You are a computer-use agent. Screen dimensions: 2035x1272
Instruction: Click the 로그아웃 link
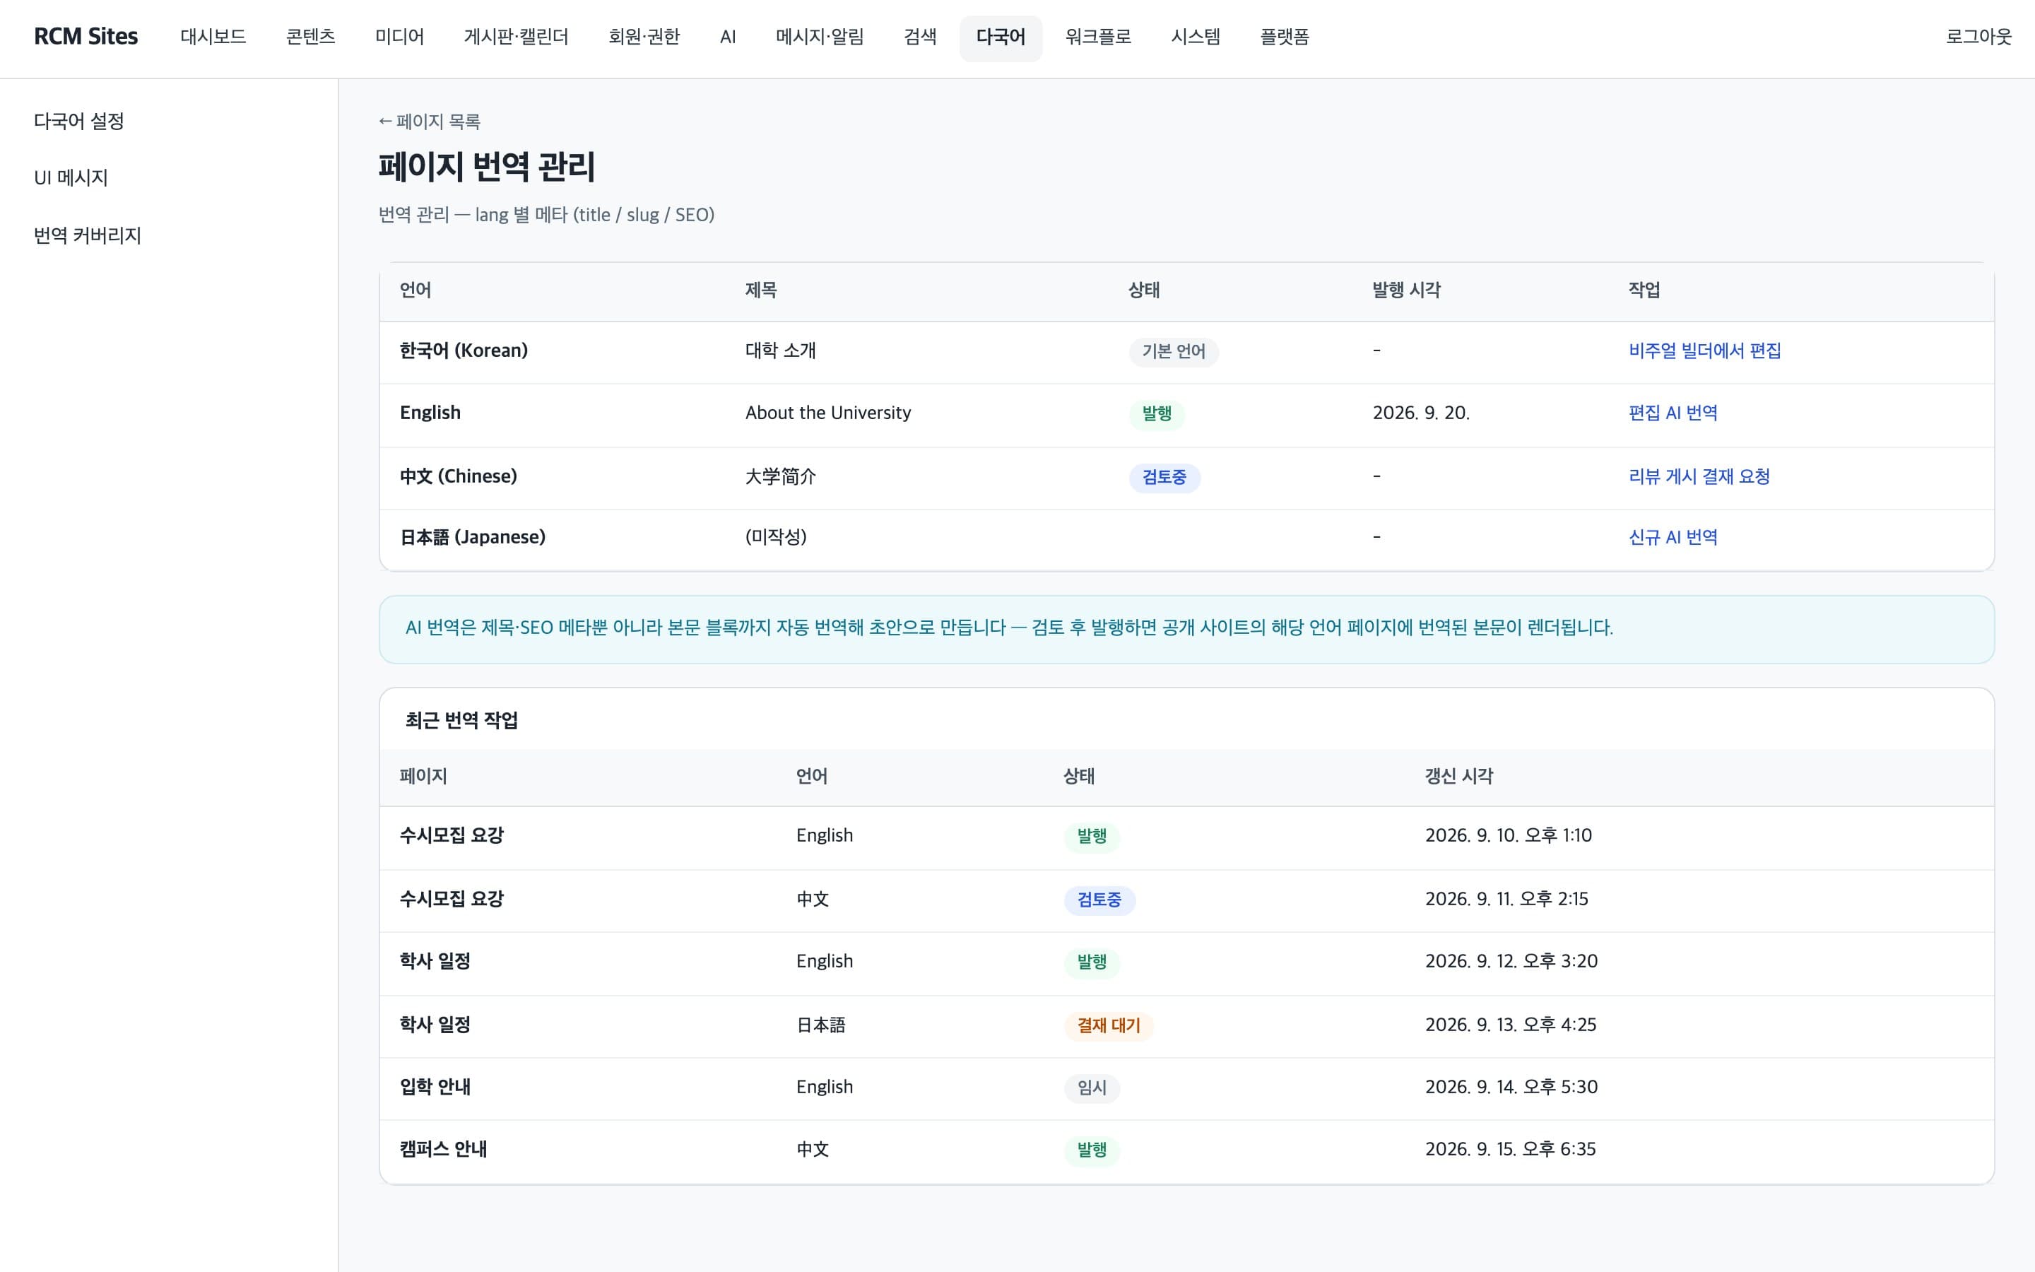1978,37
